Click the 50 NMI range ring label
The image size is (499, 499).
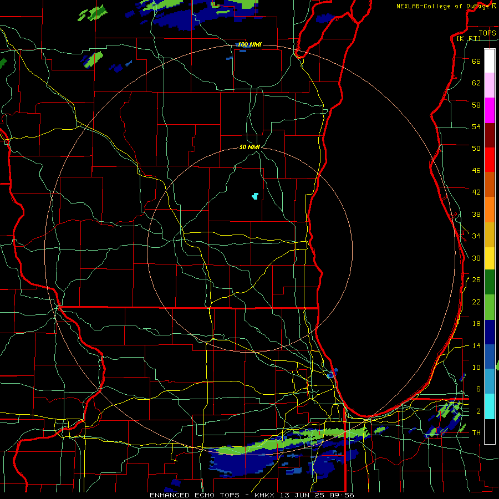click(x=250, y=147)
